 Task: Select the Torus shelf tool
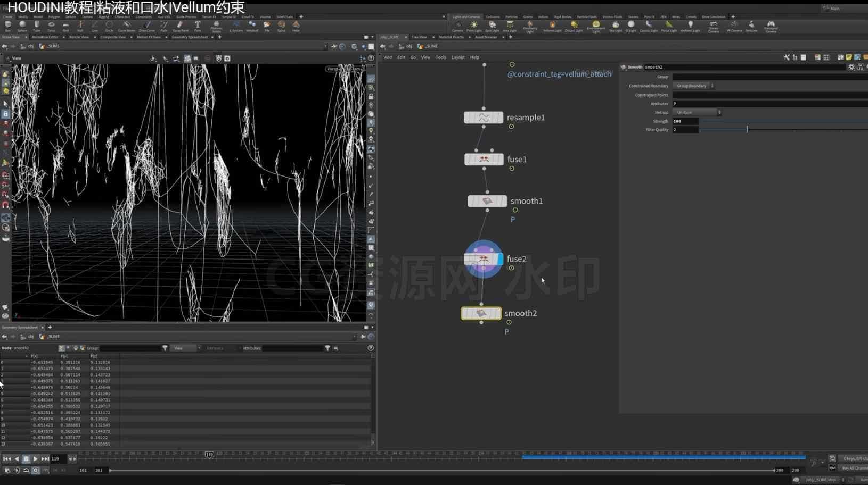point(51,26)
